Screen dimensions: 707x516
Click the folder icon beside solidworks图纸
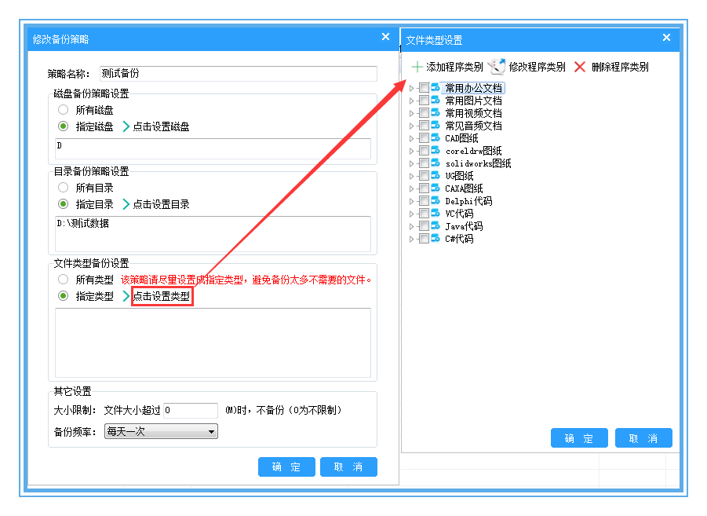tap(435, 163)
